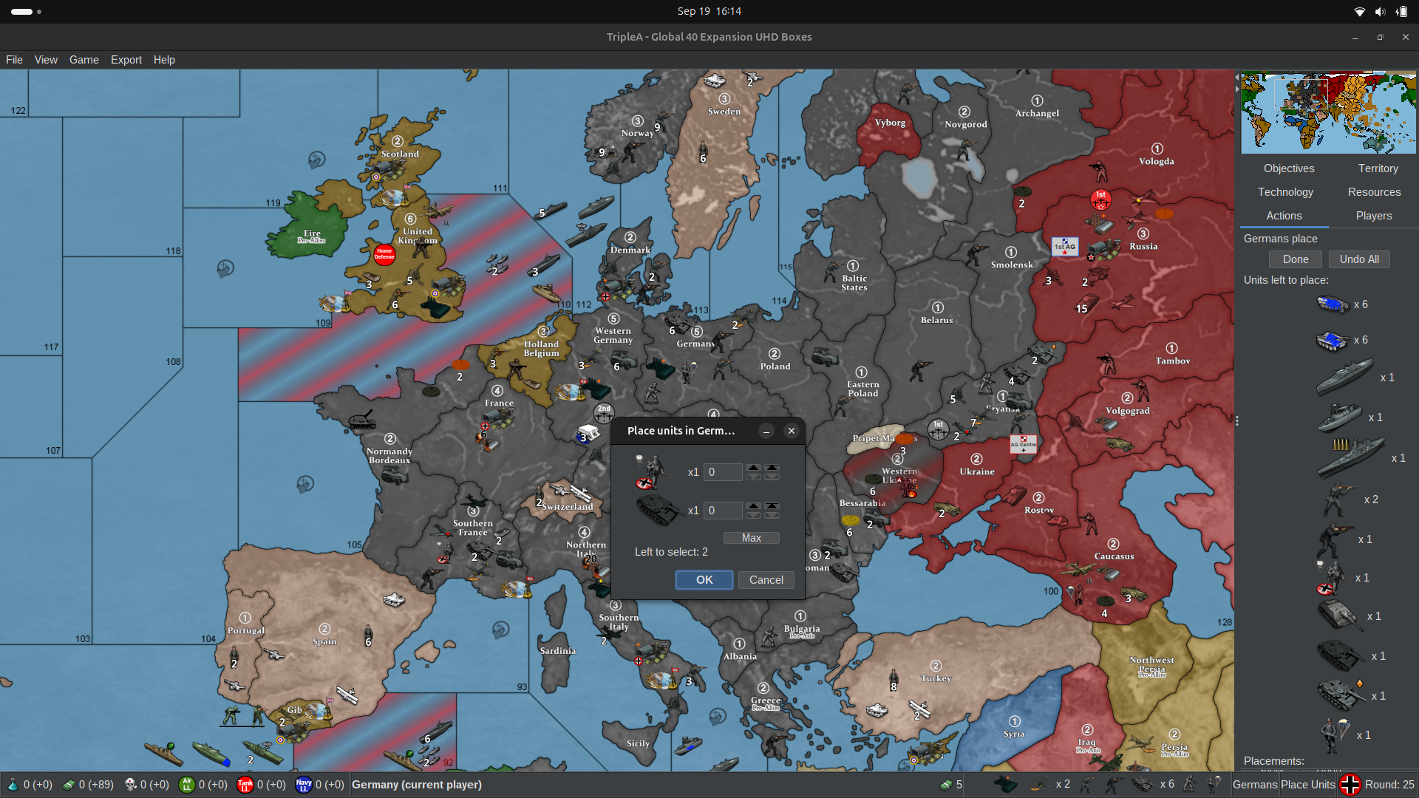Switch to the Resources tab
This screenshot has width=1419, height=798.
click(1374, 192)
